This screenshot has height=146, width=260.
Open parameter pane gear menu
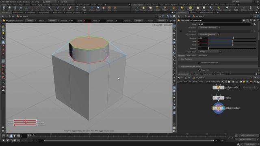point(244,21)
